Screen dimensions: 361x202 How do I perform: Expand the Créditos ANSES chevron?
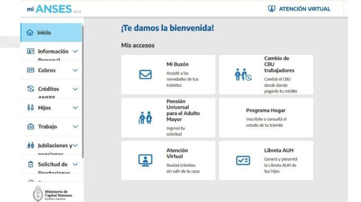click(75, 89)
